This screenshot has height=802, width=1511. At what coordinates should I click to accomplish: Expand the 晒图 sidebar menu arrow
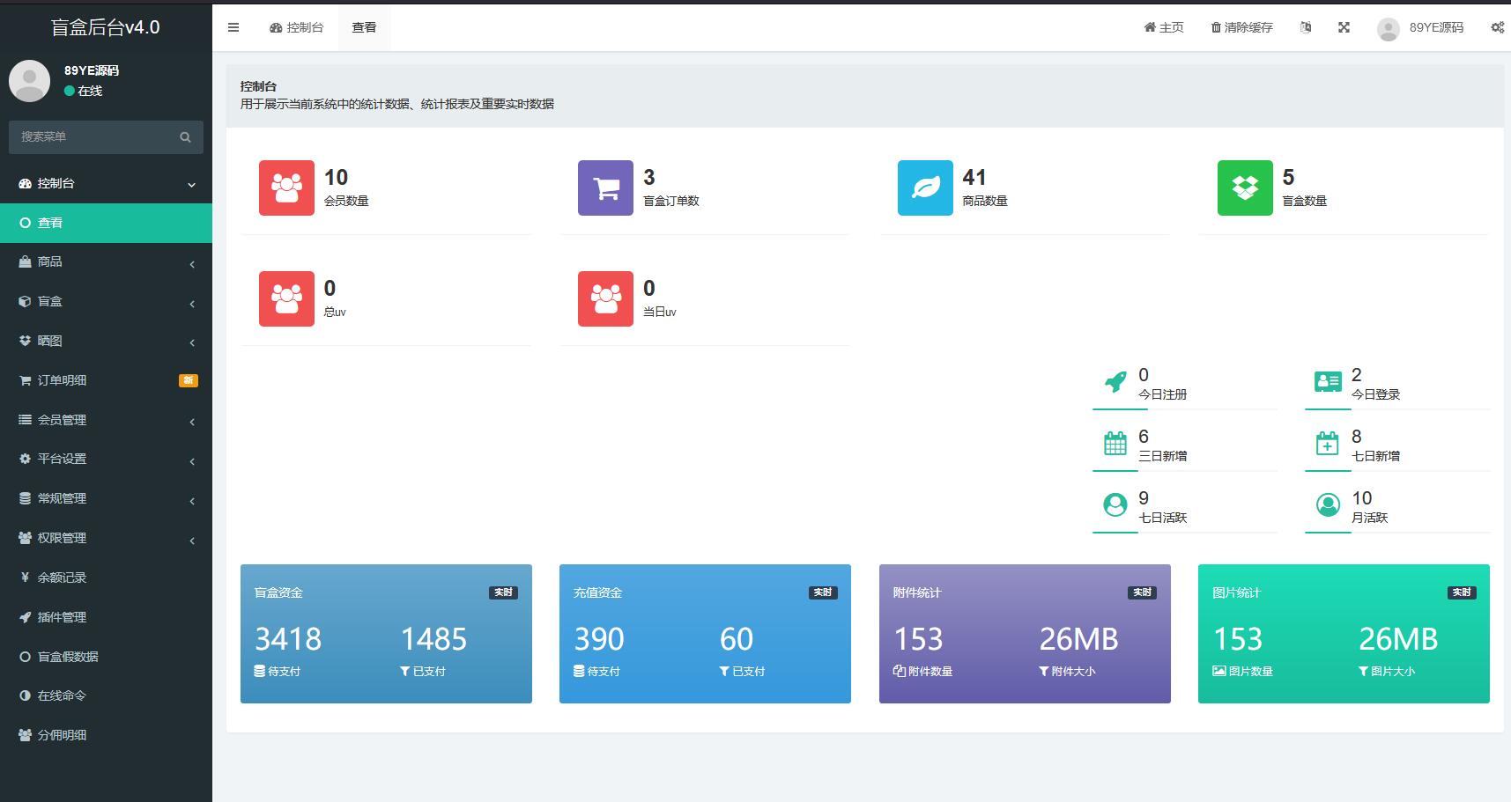[192, 342]
